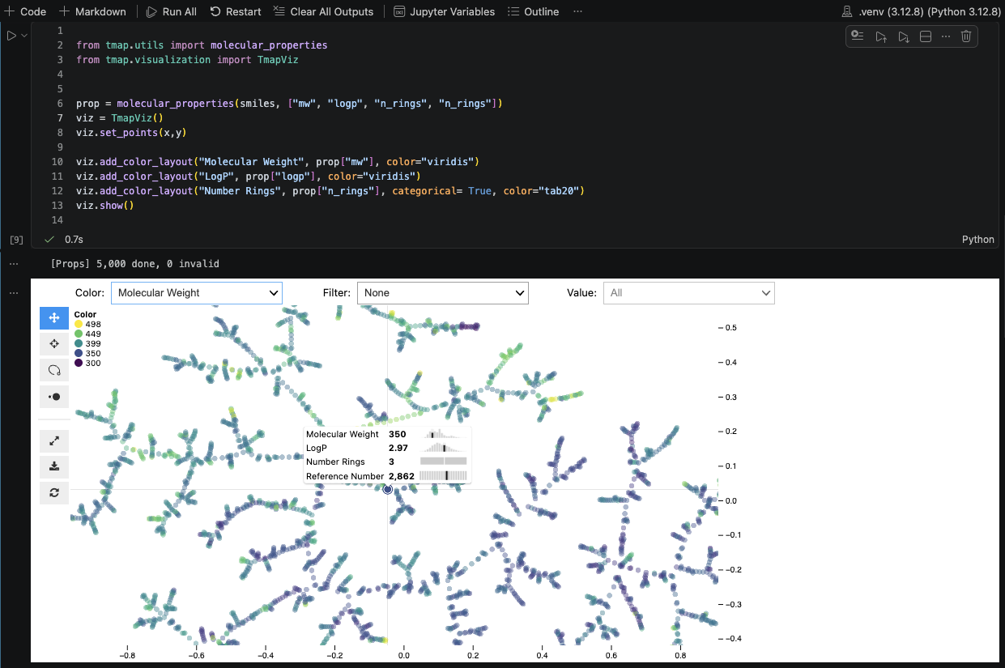Click the green 449 legend swatch
The width and height of the screenshot is (1005, 668).
coord(79,334)
